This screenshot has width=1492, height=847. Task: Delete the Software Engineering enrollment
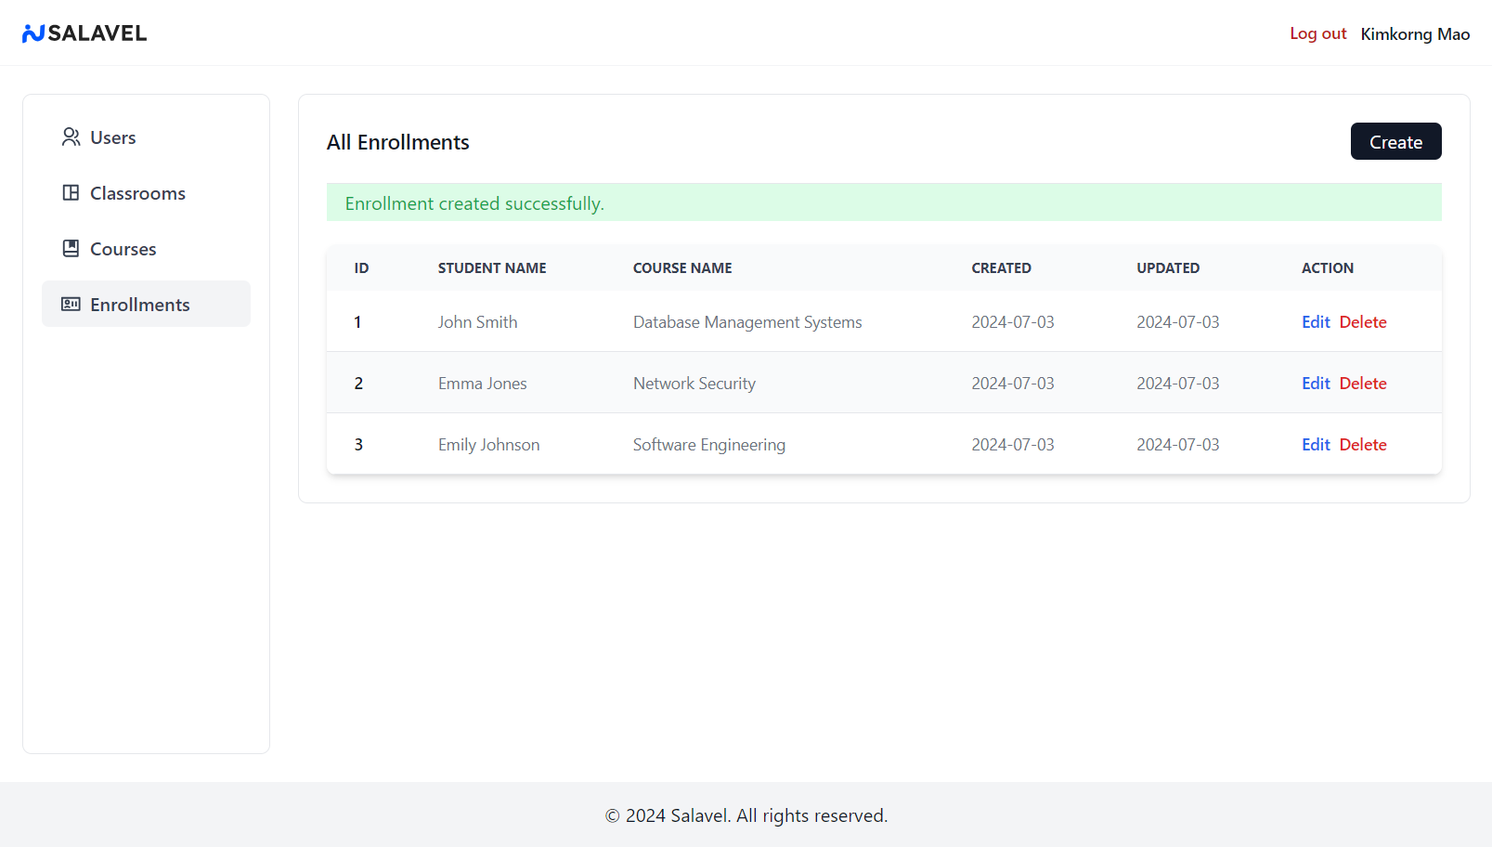(1363, 445)
